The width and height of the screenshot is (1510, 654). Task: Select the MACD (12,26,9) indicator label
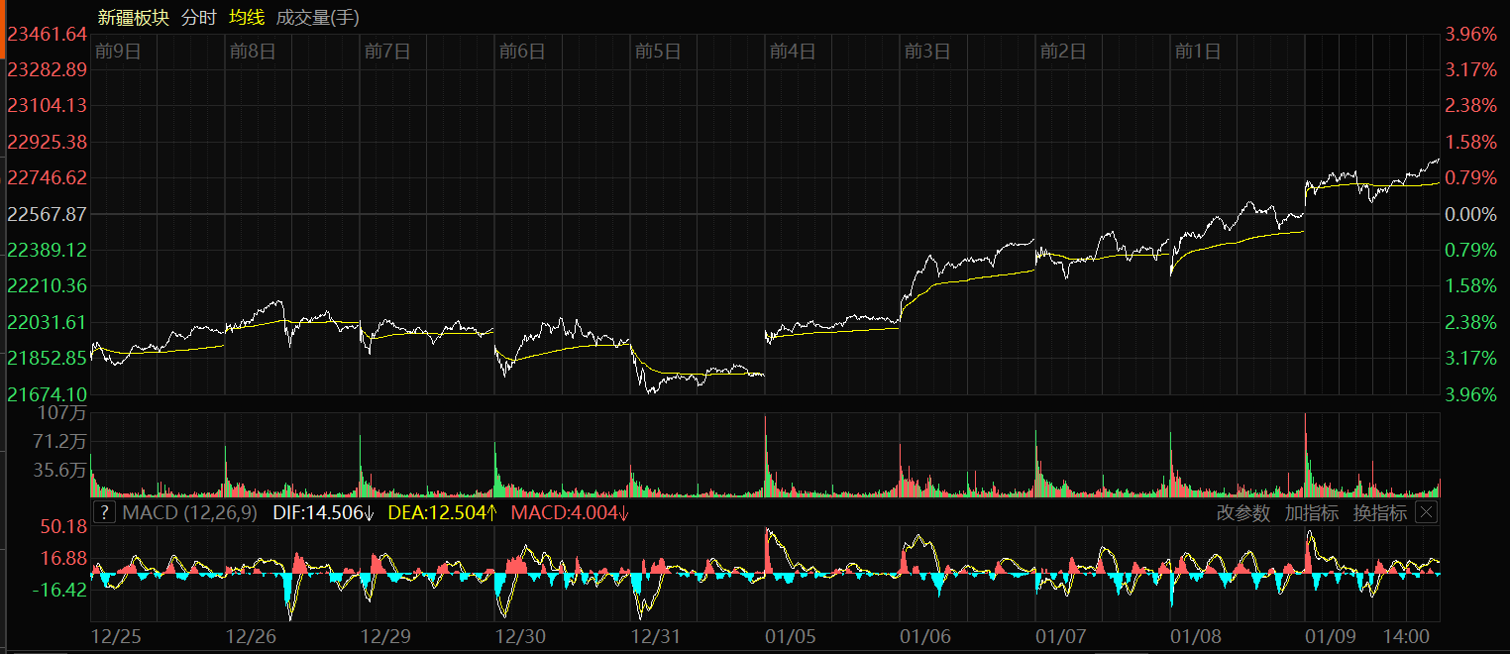click(x=189, y=512)
